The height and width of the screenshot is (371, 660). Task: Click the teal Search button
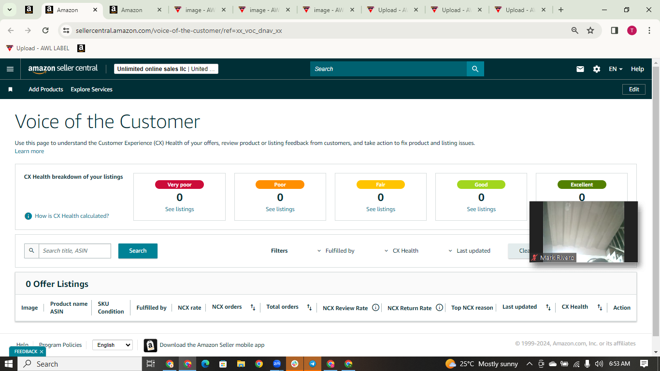(x=138, y=251)
